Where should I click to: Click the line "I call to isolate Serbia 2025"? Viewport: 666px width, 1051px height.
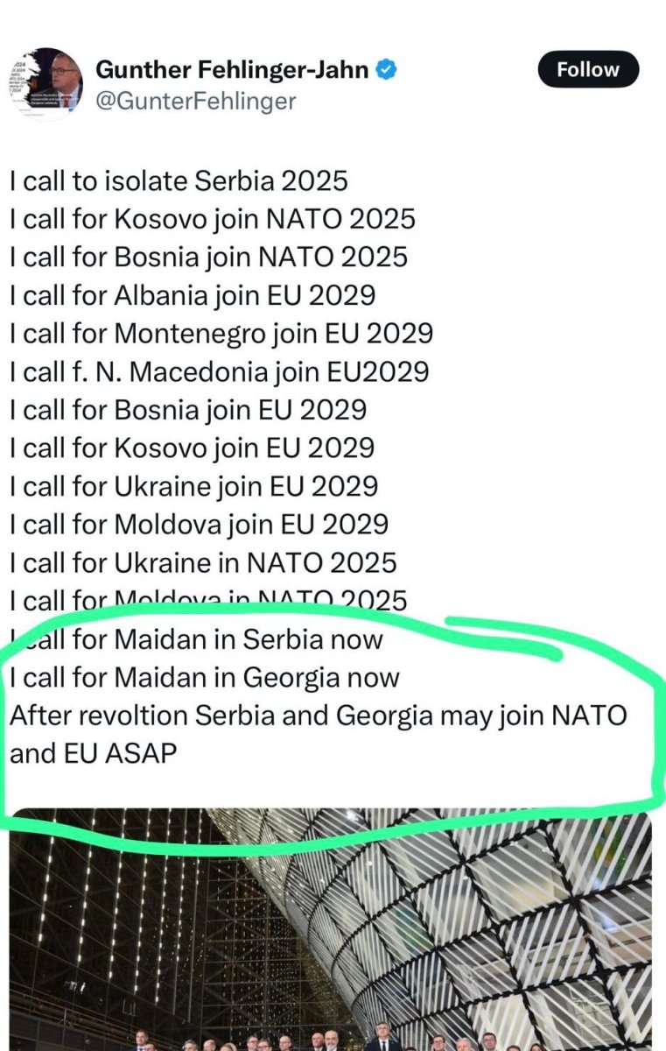click(179, 180)
